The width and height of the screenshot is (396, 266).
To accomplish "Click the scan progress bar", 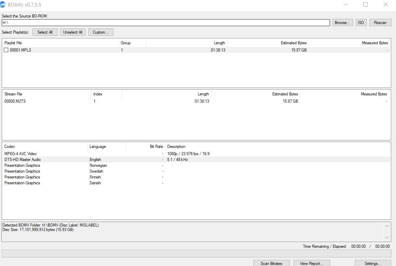I will click(196, 253).
